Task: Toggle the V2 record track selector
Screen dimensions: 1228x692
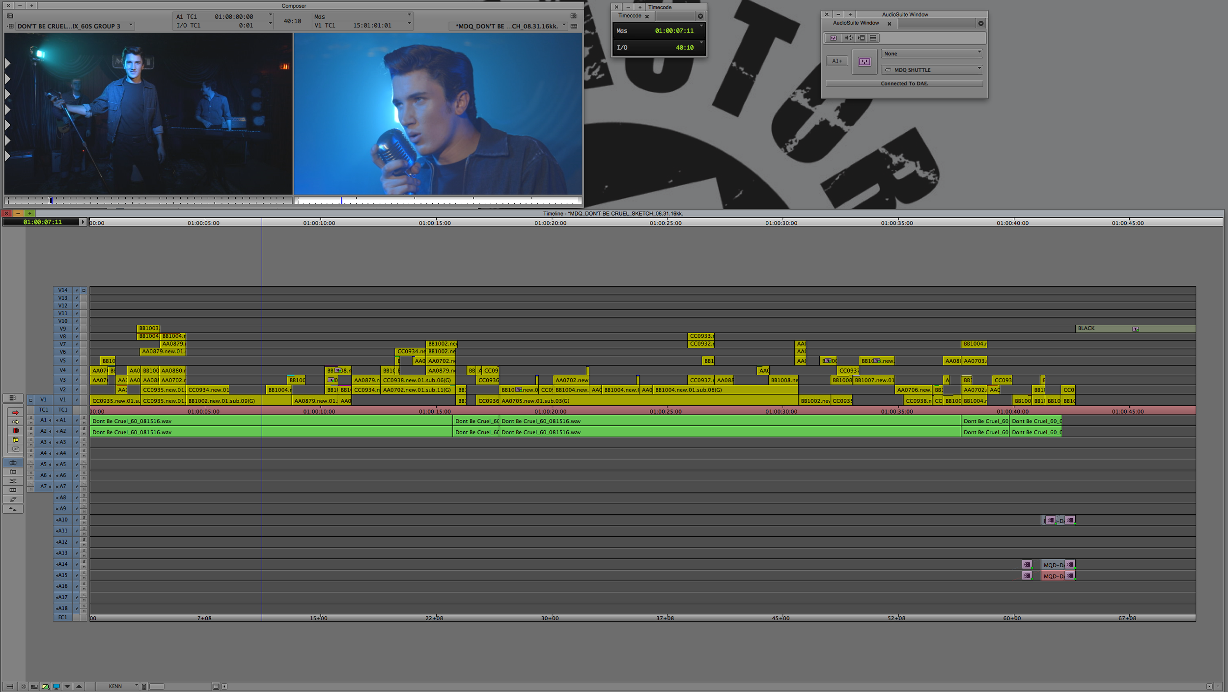Action: point(63,389)
